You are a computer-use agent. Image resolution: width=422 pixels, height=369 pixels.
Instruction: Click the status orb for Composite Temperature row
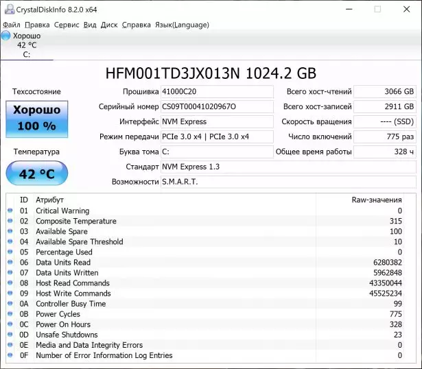10,222
